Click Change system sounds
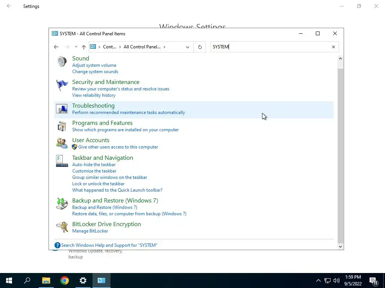 point(95,72)
